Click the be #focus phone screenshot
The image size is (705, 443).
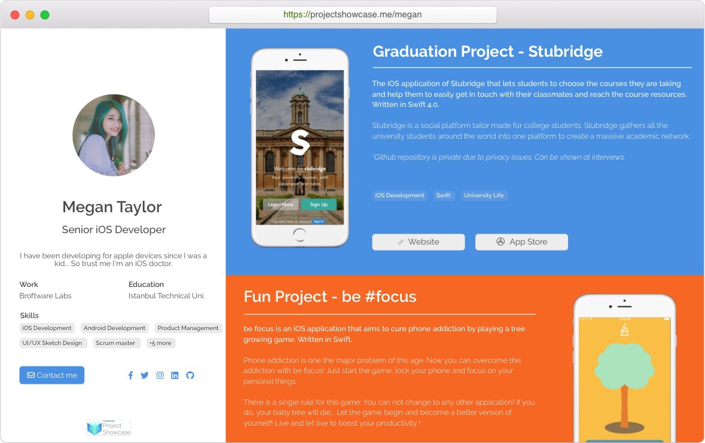[x=624, y=369]
